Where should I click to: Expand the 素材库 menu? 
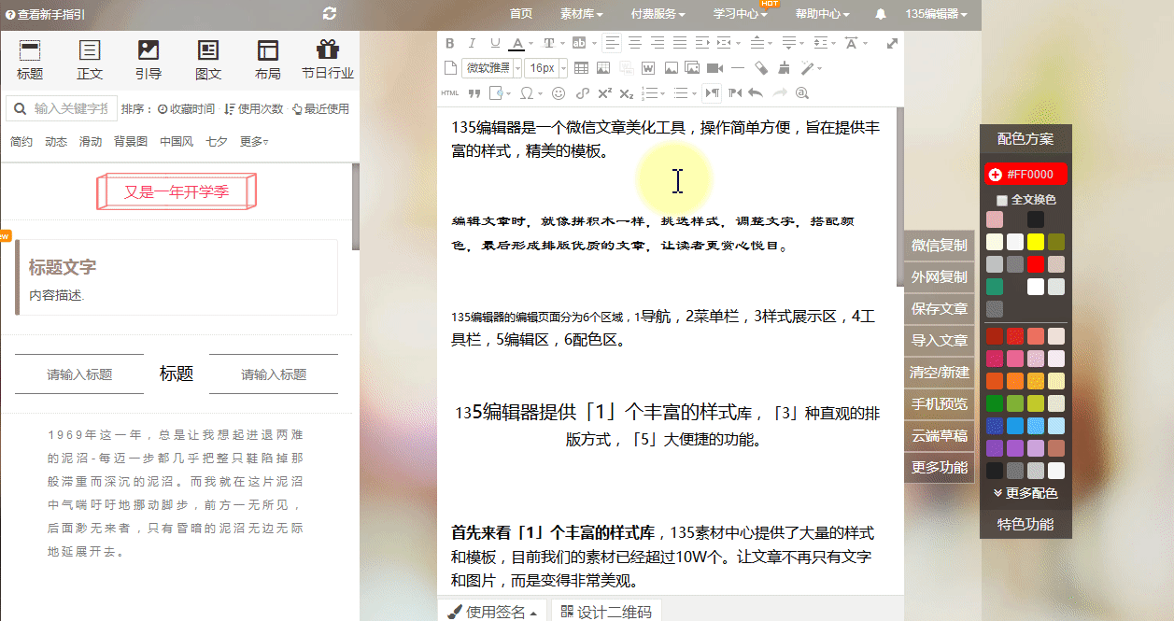tap(581, 14)
